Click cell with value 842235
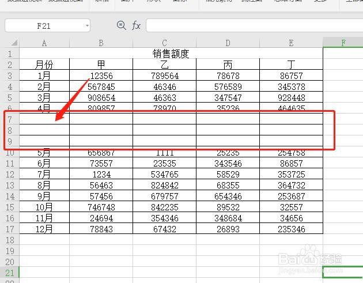 click(x=164, y=207)
